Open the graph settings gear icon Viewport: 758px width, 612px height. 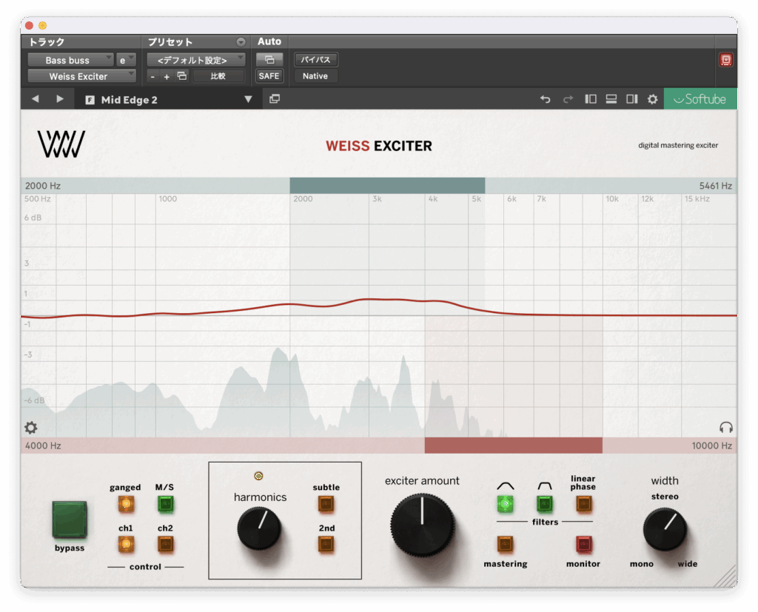pos(31,427)
